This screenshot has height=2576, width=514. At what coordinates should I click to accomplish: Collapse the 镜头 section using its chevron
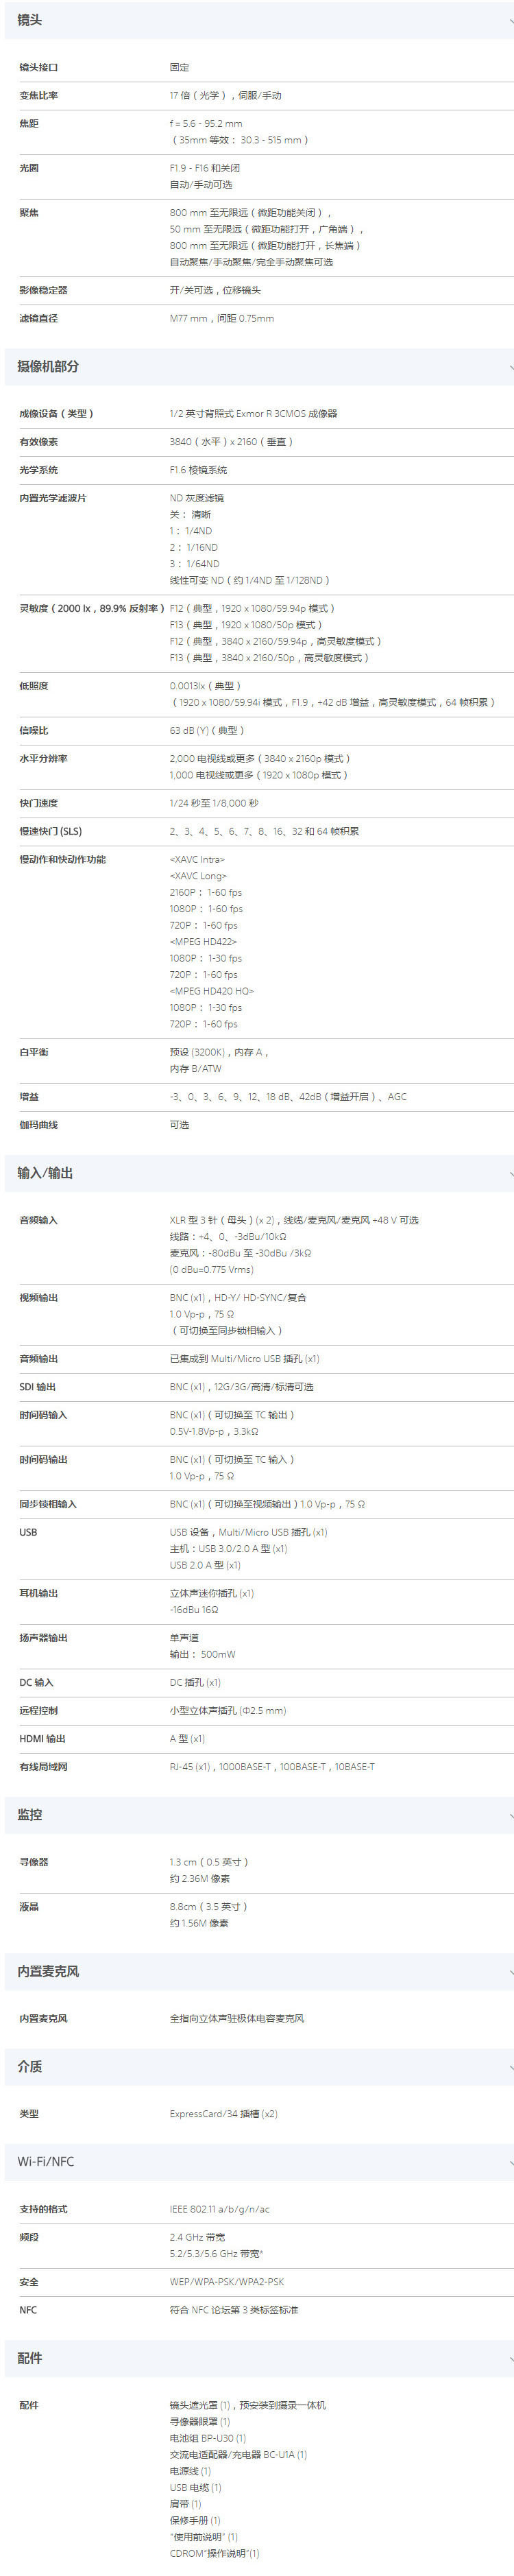(x=510, y=20)
